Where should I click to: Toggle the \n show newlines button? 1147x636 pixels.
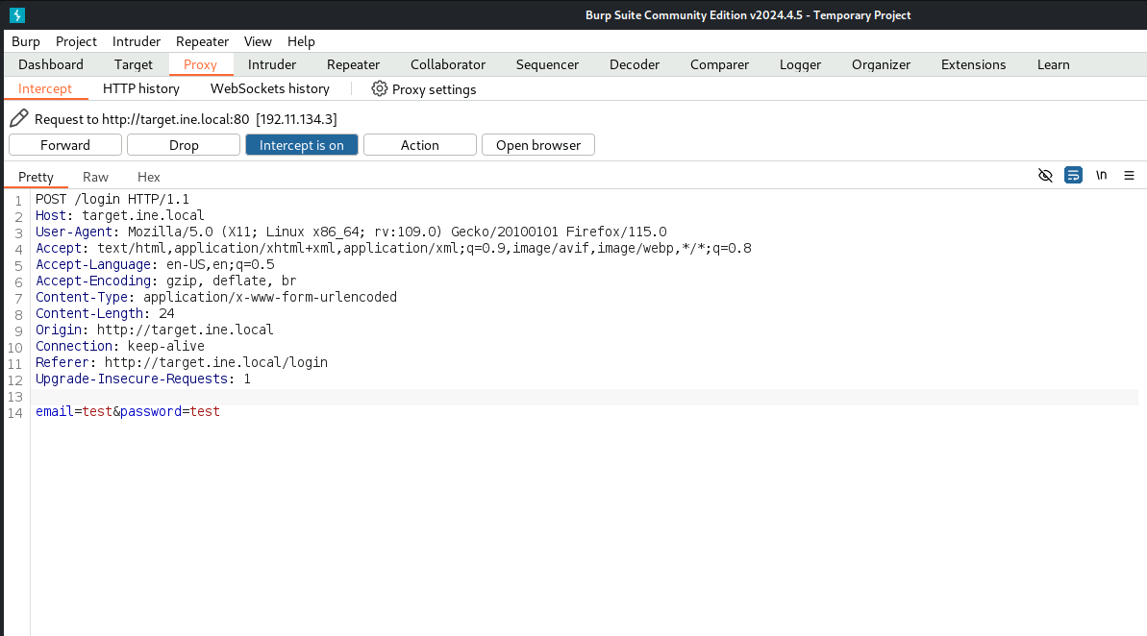click(1101, 176)
